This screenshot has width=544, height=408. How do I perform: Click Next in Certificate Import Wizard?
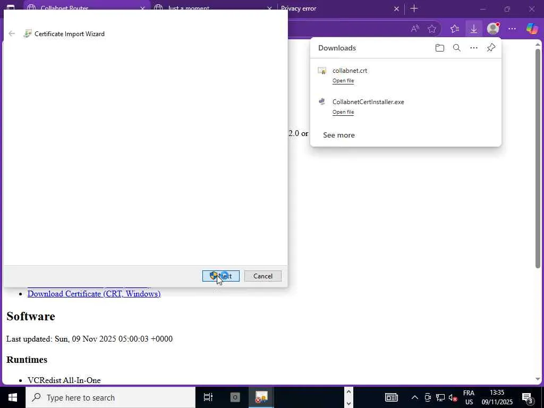tap(221, 276)
